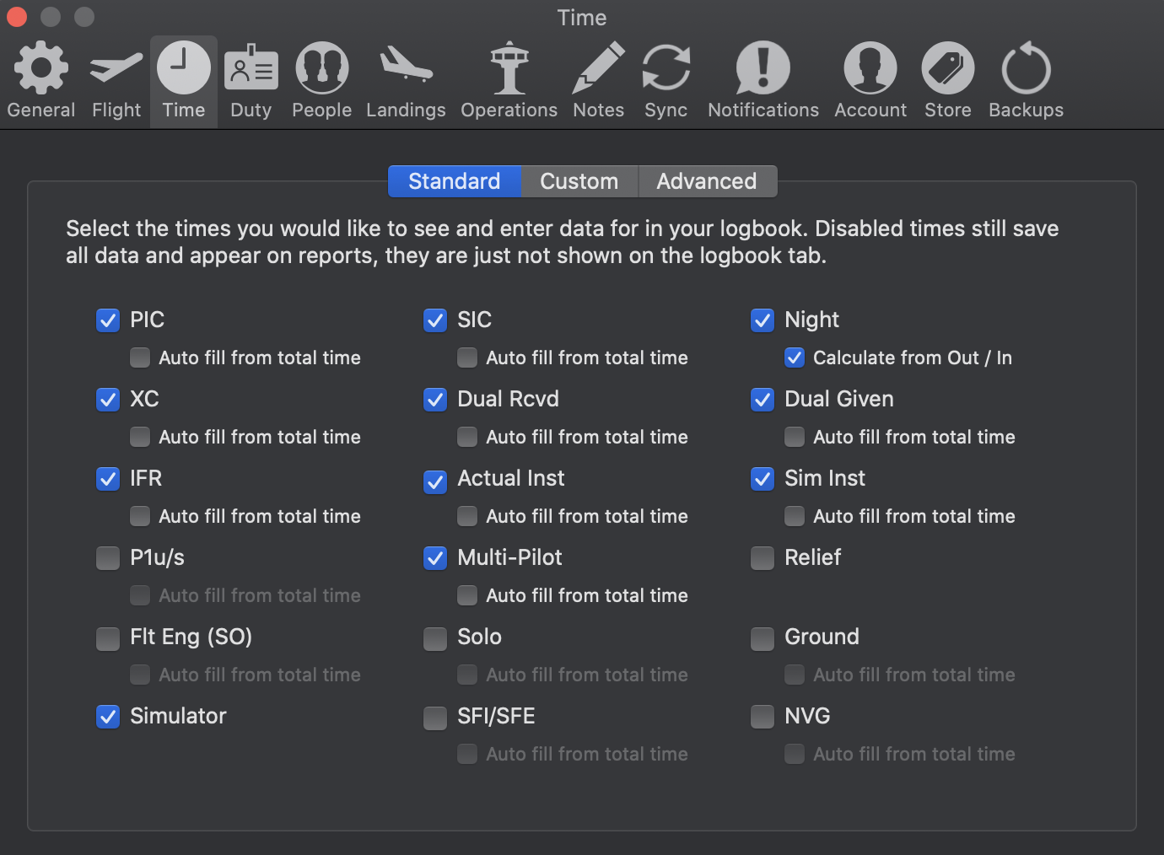
Task: Enable the SFI/SFE checkbox
Action: [435, 718]
